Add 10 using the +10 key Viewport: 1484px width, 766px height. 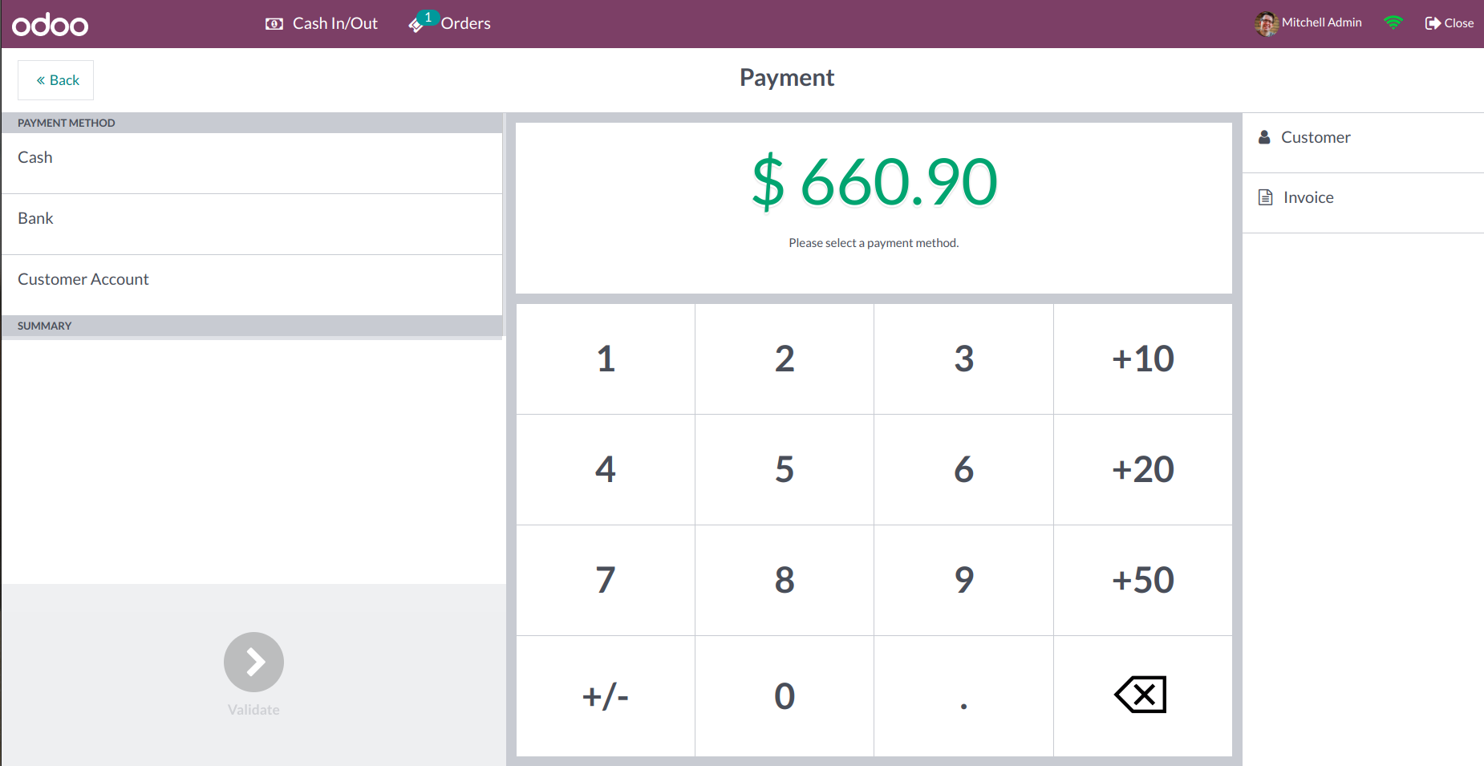(x=1142, y=359)
